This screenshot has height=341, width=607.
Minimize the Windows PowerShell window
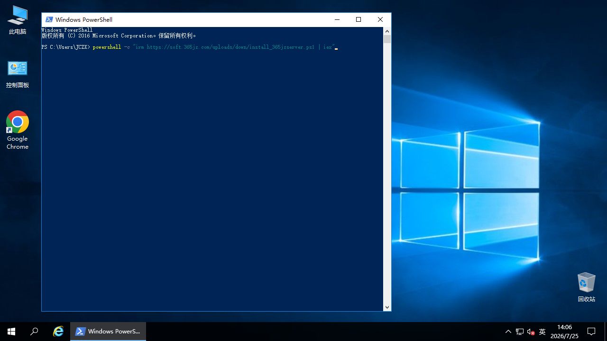click(337, 19)
